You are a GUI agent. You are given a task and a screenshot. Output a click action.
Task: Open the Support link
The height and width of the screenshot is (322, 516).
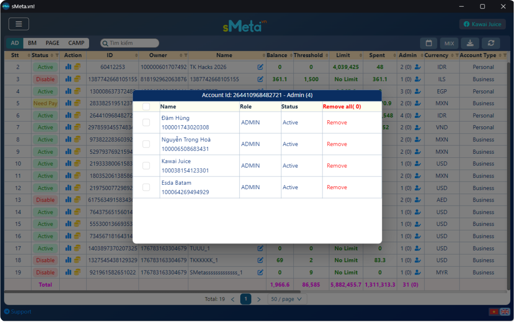[18, 312]
